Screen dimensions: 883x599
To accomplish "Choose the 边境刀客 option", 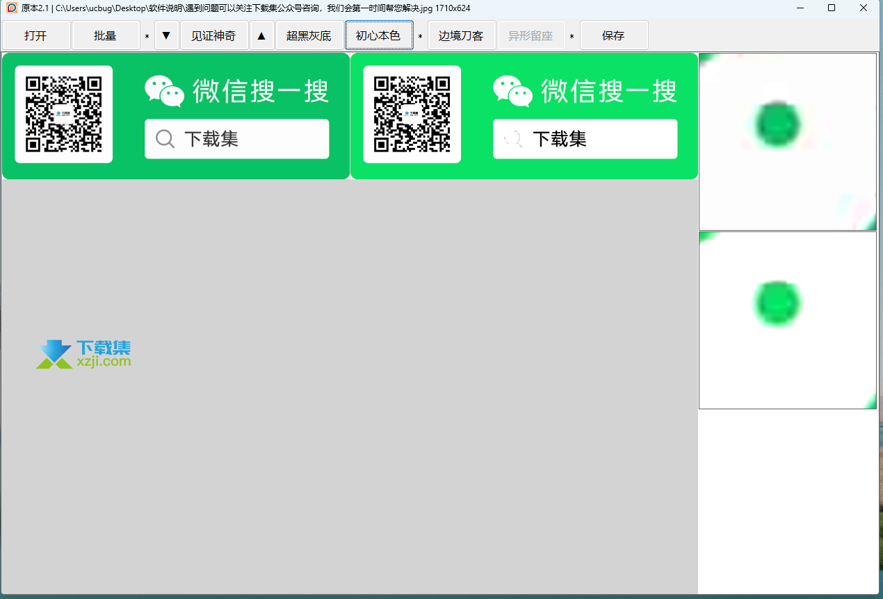I will pyautogui.click(x=461, y=35).
